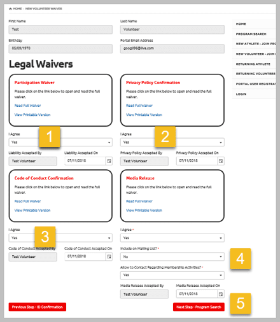Image resolution: width=280 pixels, height=322 pixels.
Task: View Printable Version of Privacy Policy
Action: [x=144, y=115]
